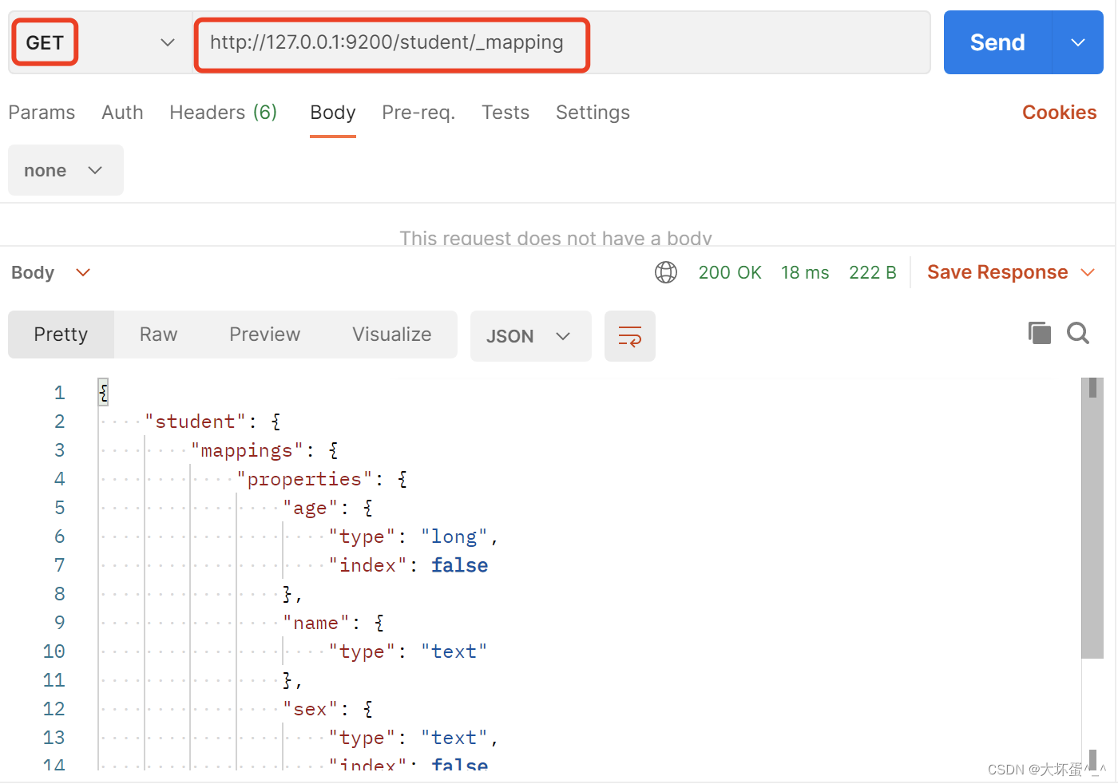Expand the response Body dropdown

pyautogui.click(x=51, y=273)
